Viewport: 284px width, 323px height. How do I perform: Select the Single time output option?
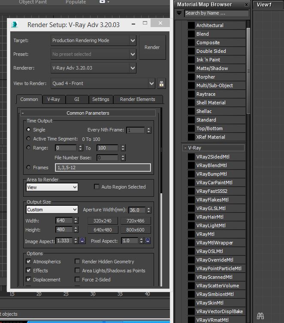coord(28,129)
